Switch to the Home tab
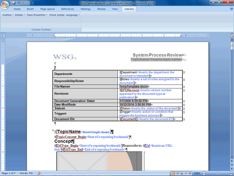This screenshot has height=176, width=234. [x=17, y=9]
